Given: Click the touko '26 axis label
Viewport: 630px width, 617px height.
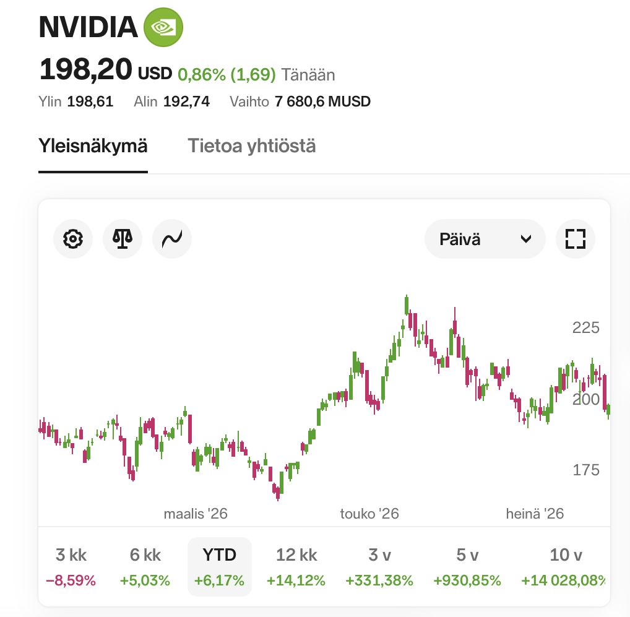Looking at the screenshot, I should (369, 514).
